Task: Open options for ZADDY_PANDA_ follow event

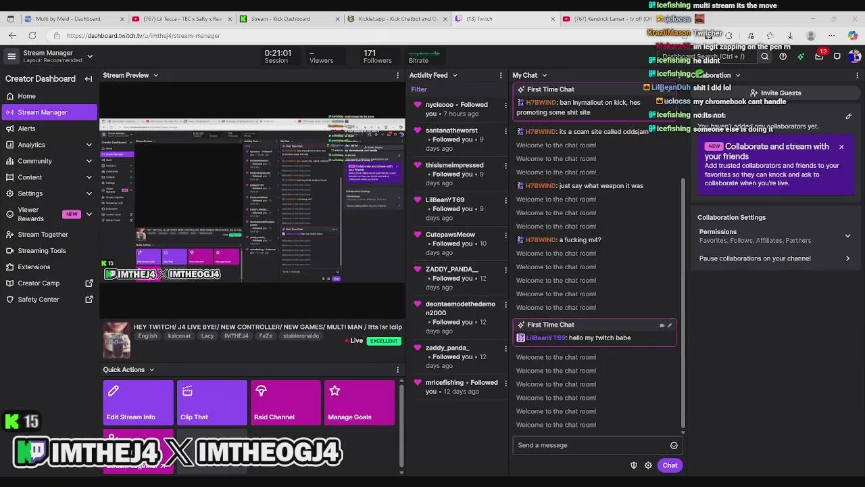Action: (505, 270)
